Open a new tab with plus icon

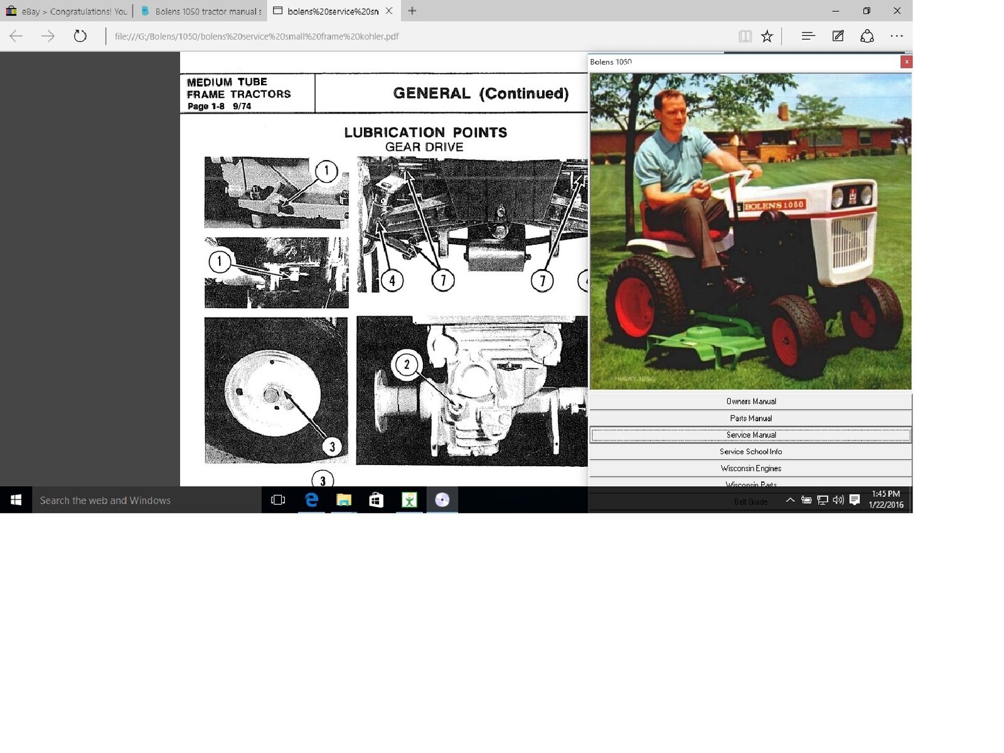click(x=412, y=11)
